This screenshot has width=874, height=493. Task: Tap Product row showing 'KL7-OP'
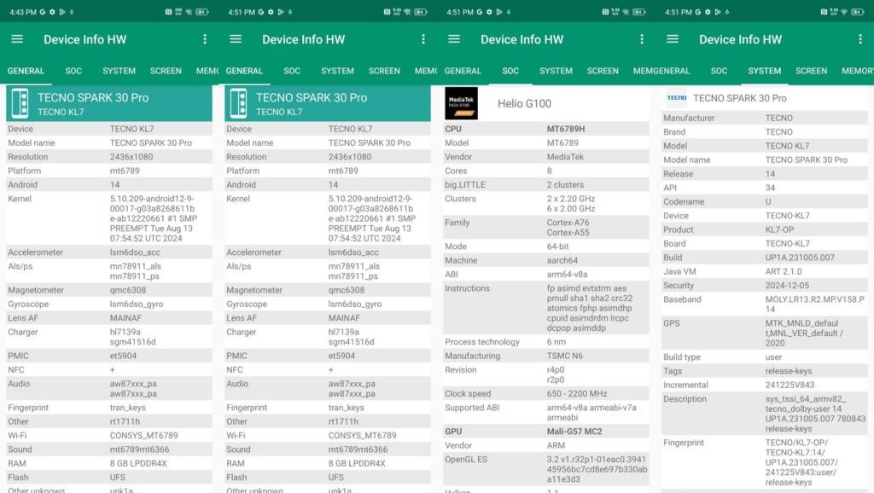coord(765,229)
